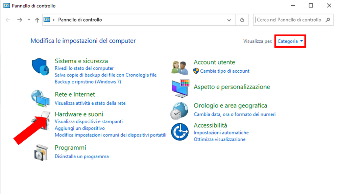Expand the address bar history dropdown
Viewport: 338px width, 194px height.
(x=229, y=20)
